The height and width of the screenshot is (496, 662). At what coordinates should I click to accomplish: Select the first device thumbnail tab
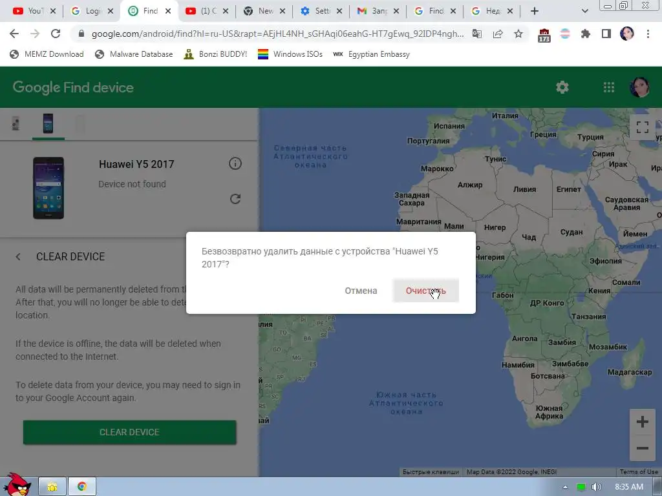click(x=16, y=124)
